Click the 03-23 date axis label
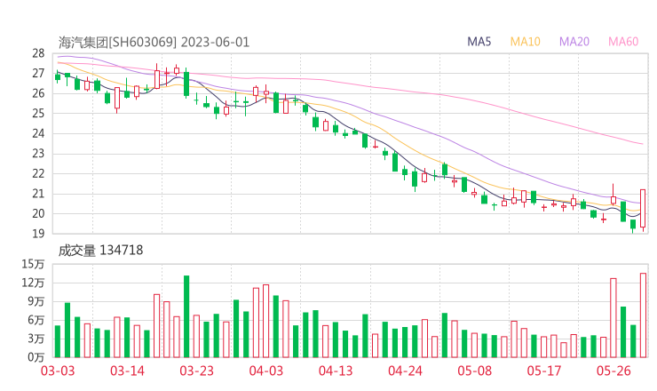 [196, 371]
